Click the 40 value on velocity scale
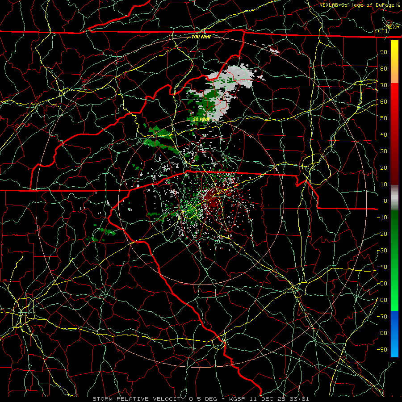The height and width of the screenshot is (402, 402). coord(384,134)
